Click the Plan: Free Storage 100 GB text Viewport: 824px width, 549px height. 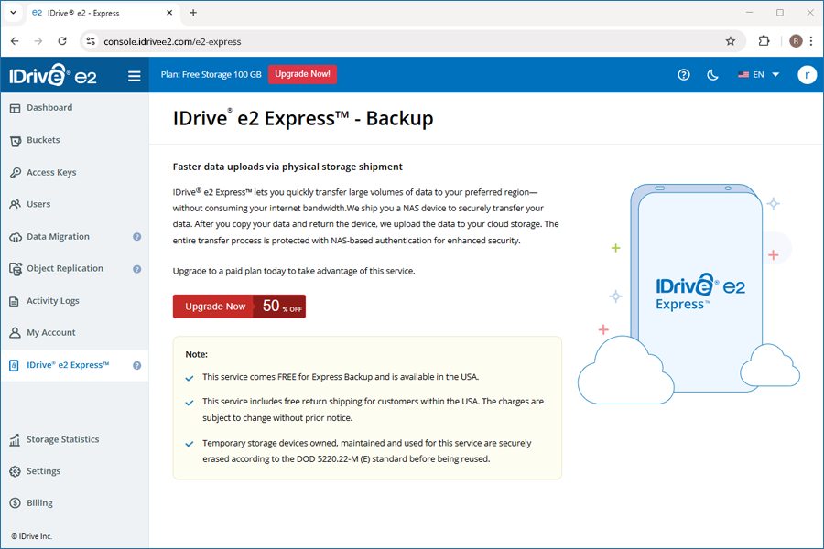click(211, 75)
